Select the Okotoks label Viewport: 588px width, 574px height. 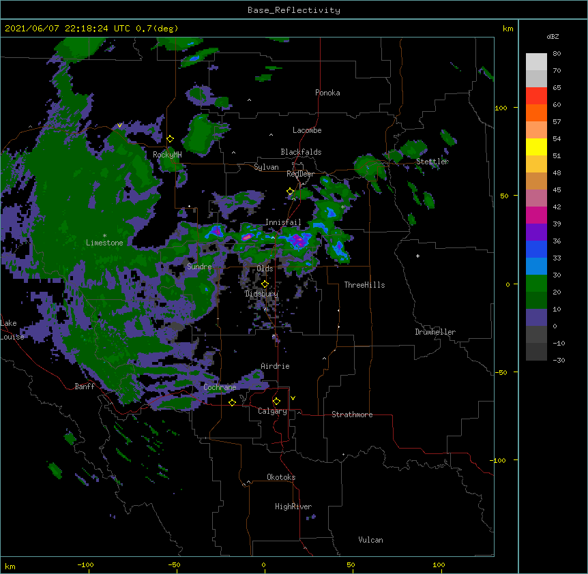(x=281, y=477)
